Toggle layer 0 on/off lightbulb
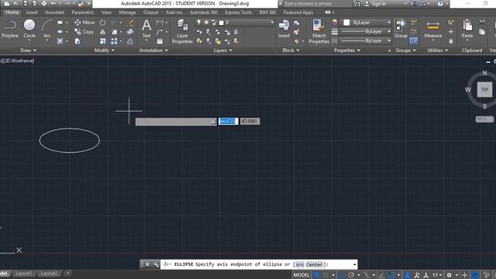This screenshot has width=496, height=279. (x=198, y=22)
